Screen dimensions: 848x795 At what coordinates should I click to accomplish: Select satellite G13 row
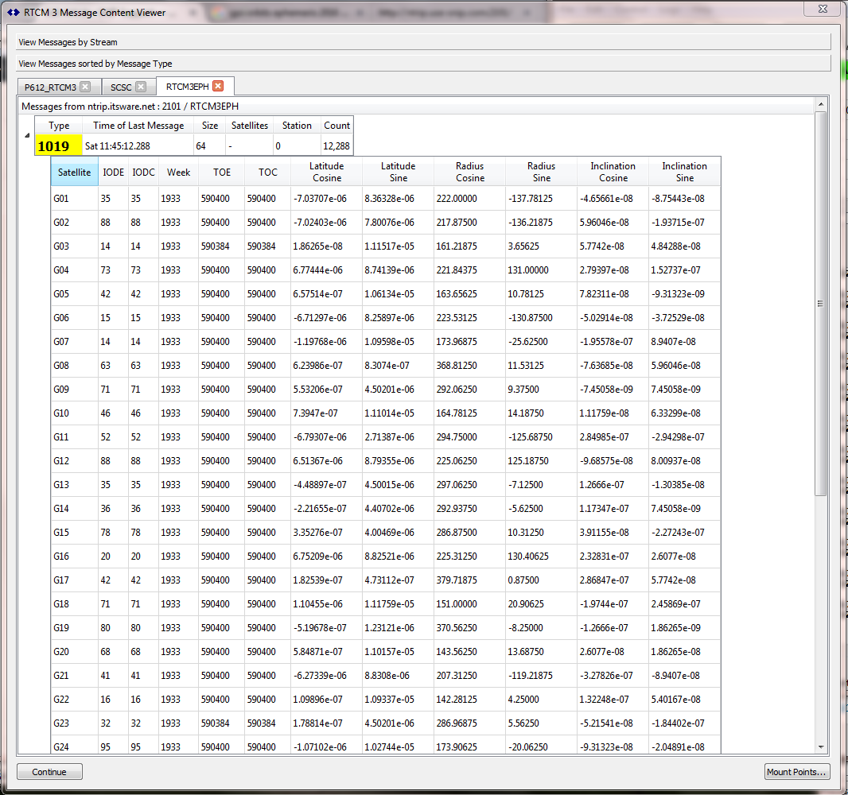(386, 485)
